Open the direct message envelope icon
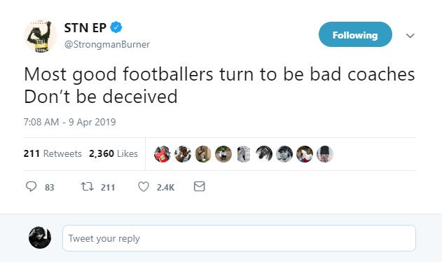This screenshot has height=262, width=442. 200,186
